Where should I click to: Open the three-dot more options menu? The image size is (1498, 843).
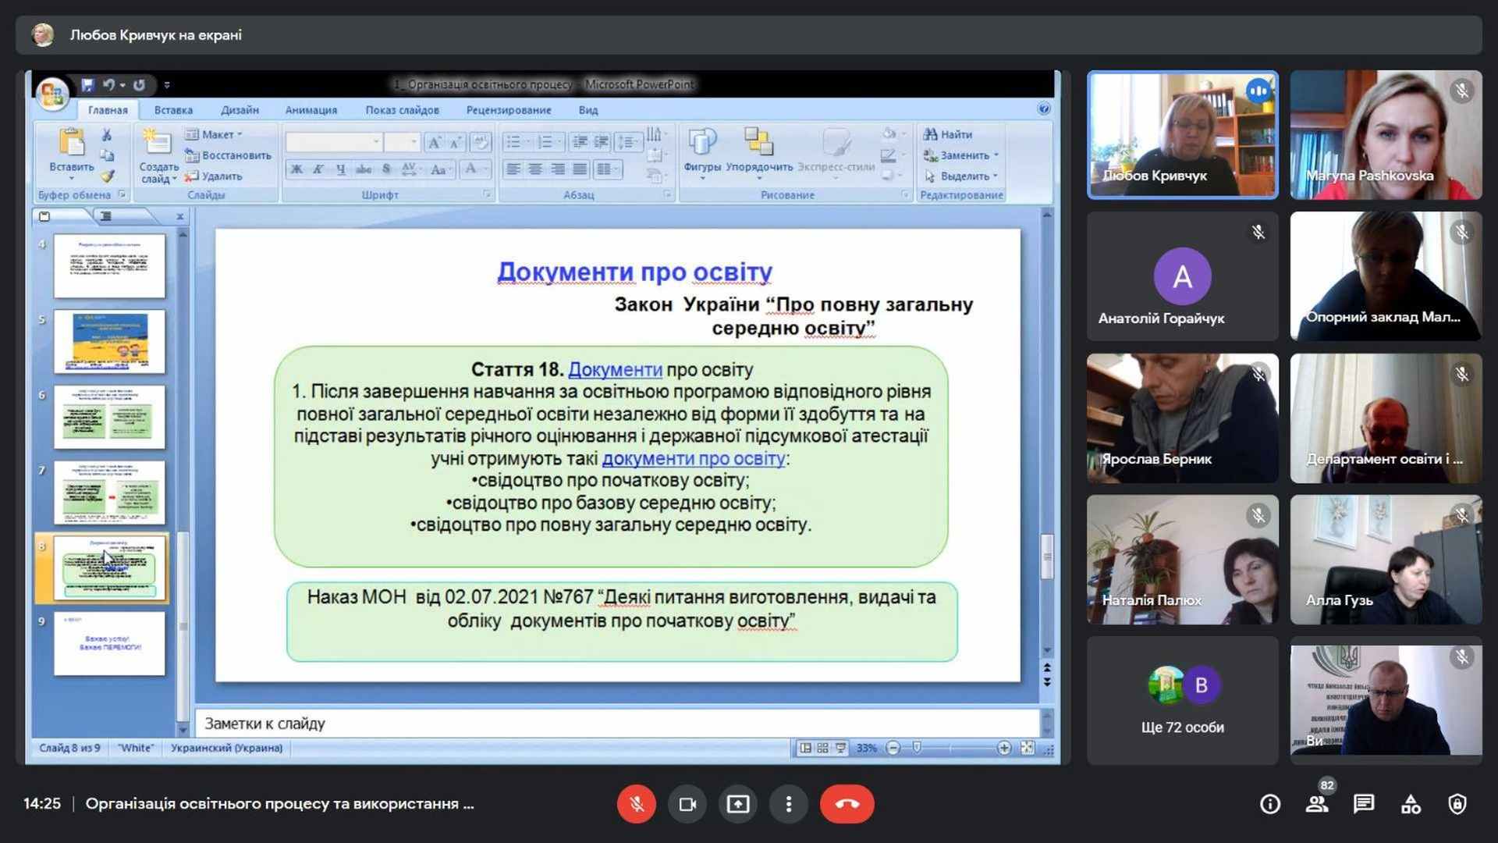789,804
